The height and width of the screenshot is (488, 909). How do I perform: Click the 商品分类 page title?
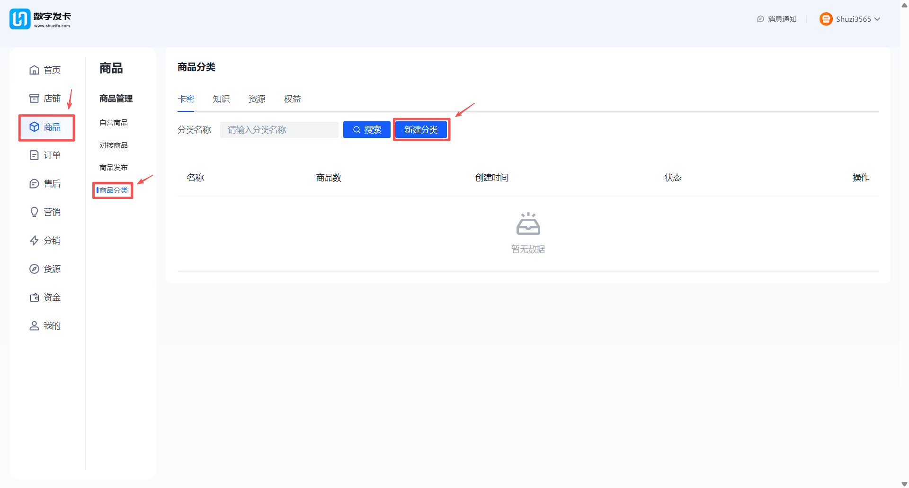pos(196,67)
